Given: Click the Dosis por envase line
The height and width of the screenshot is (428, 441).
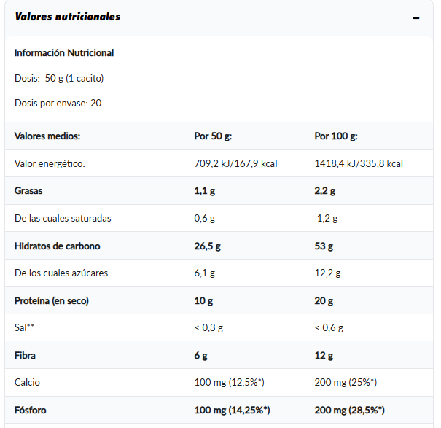Looking at the screenshot, I should [x=58, y=103].
